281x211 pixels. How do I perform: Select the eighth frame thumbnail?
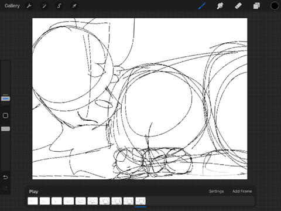[116, 201]
